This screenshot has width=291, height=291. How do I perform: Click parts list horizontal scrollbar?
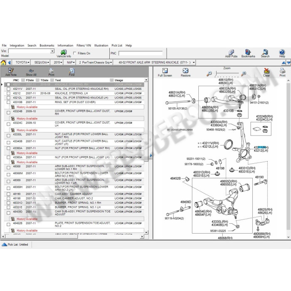[x=73, y=237]
